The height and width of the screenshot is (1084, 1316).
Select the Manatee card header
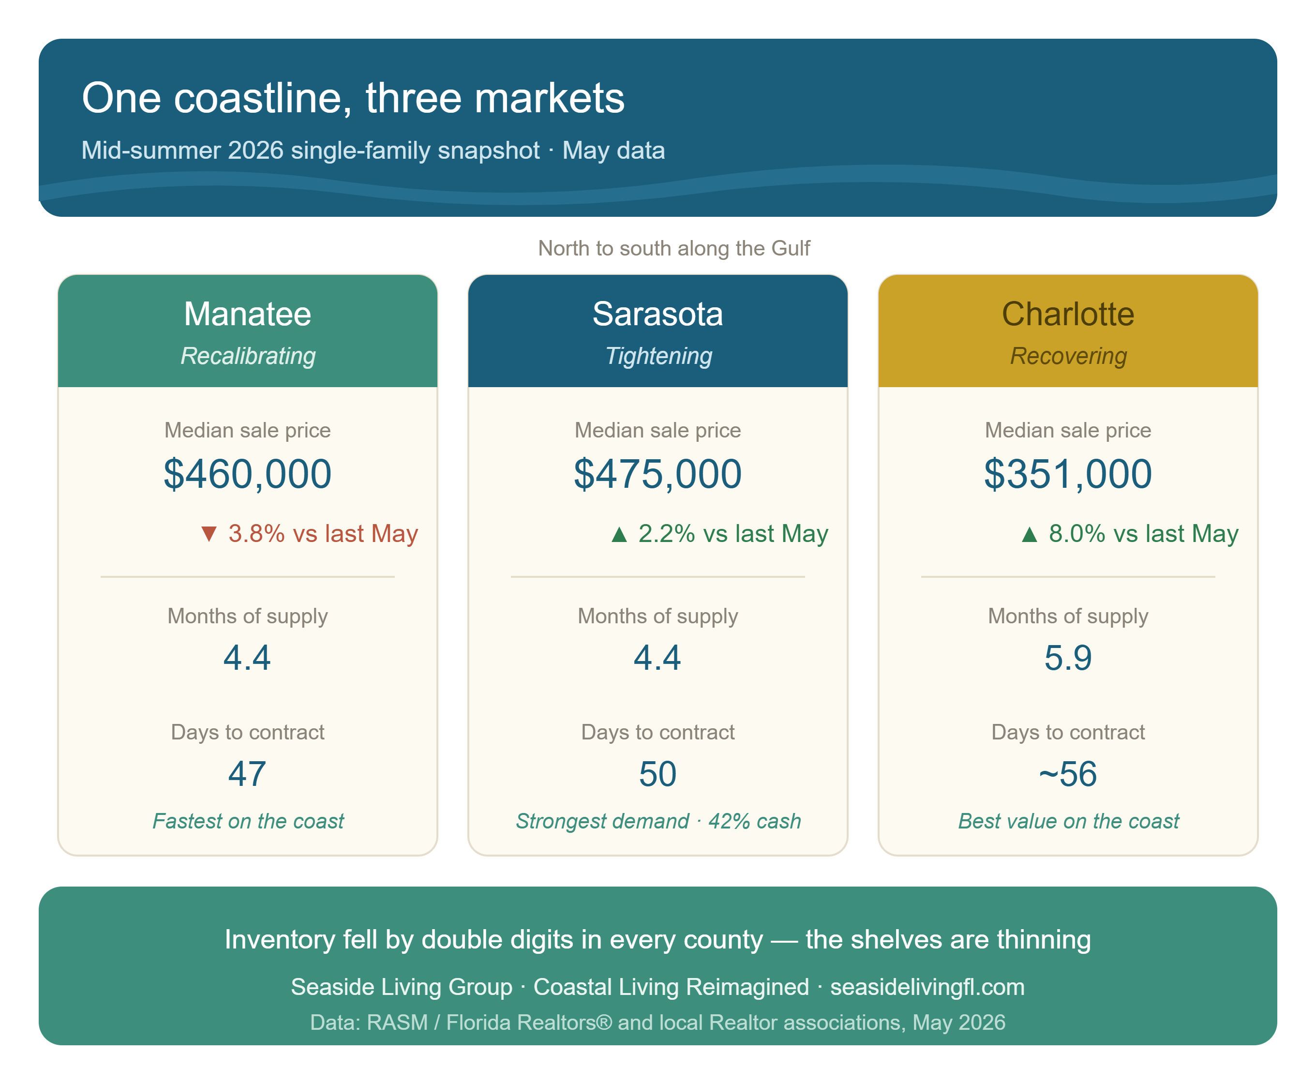coord(247,331)
